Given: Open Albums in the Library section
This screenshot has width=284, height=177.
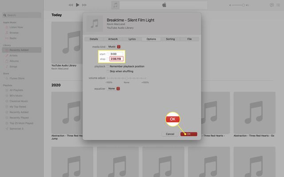Looking at the screenshot, I should (14, 61).
